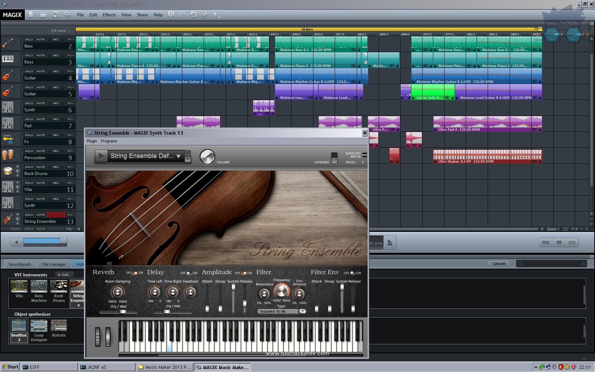Viewport: 595px width, 372px height.
Task: Play the String Ensemble preset preview
Action: (x=101, y=156)
